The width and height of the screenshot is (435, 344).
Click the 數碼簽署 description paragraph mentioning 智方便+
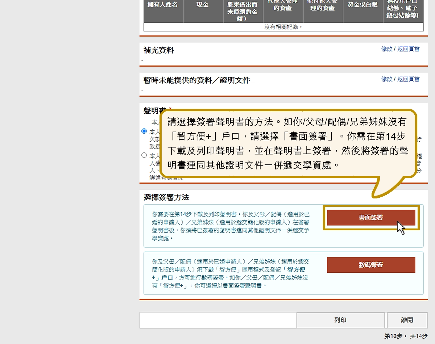(x=231, y=273)
